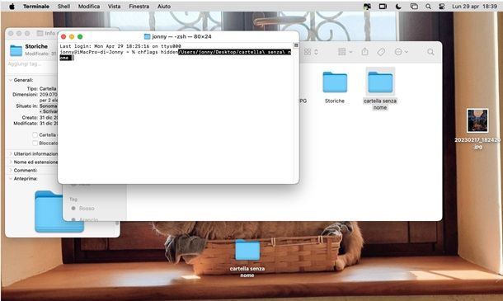Screen dimensions: 503x301
Task: Click the Finder share button
Action: point(364,51)
